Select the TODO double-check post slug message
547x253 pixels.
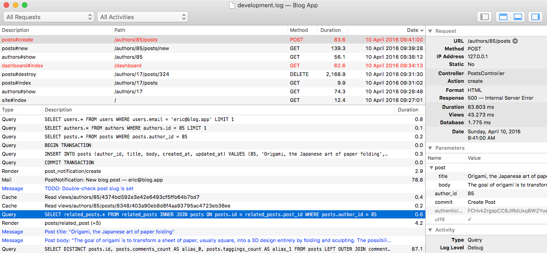pyautogui.click(x=212, y=188)
